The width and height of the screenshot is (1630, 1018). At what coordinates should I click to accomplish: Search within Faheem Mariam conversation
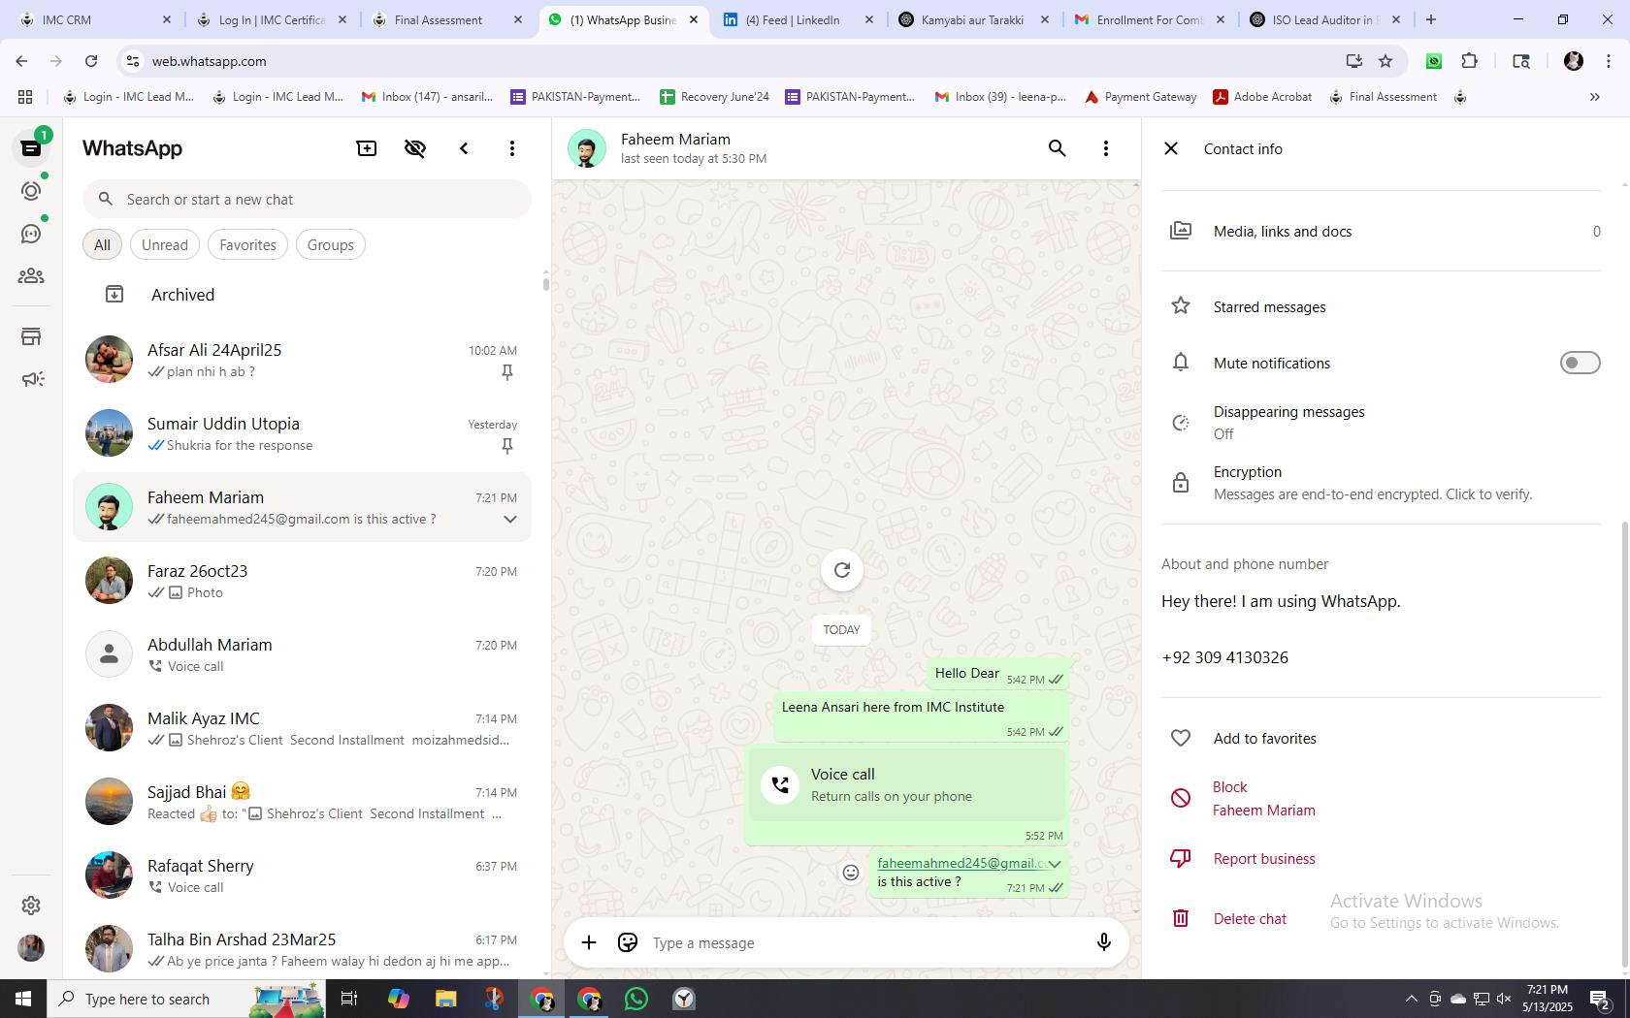pyautogui.click(x=1058, y=148)
